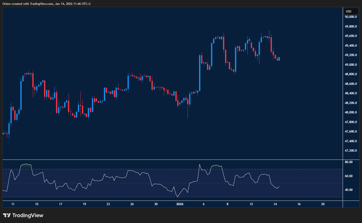362x223 pixels.
Task: Click the 40.00 RSI scale label
Action: coord(349,190)
